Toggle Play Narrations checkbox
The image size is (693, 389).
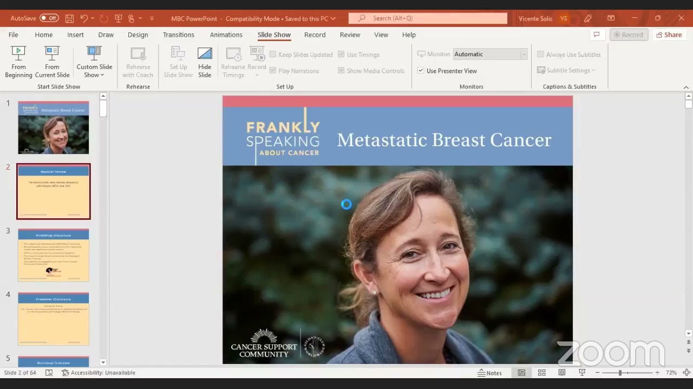(x=273, y=71)
